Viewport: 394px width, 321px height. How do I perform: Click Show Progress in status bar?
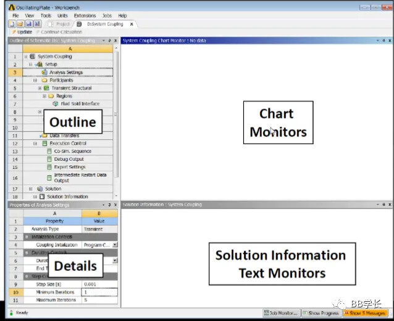[x=321, y=314]
